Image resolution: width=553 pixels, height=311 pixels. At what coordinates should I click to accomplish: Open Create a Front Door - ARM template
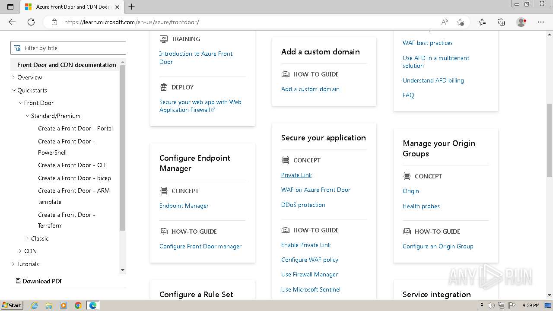tap(74, 196)
